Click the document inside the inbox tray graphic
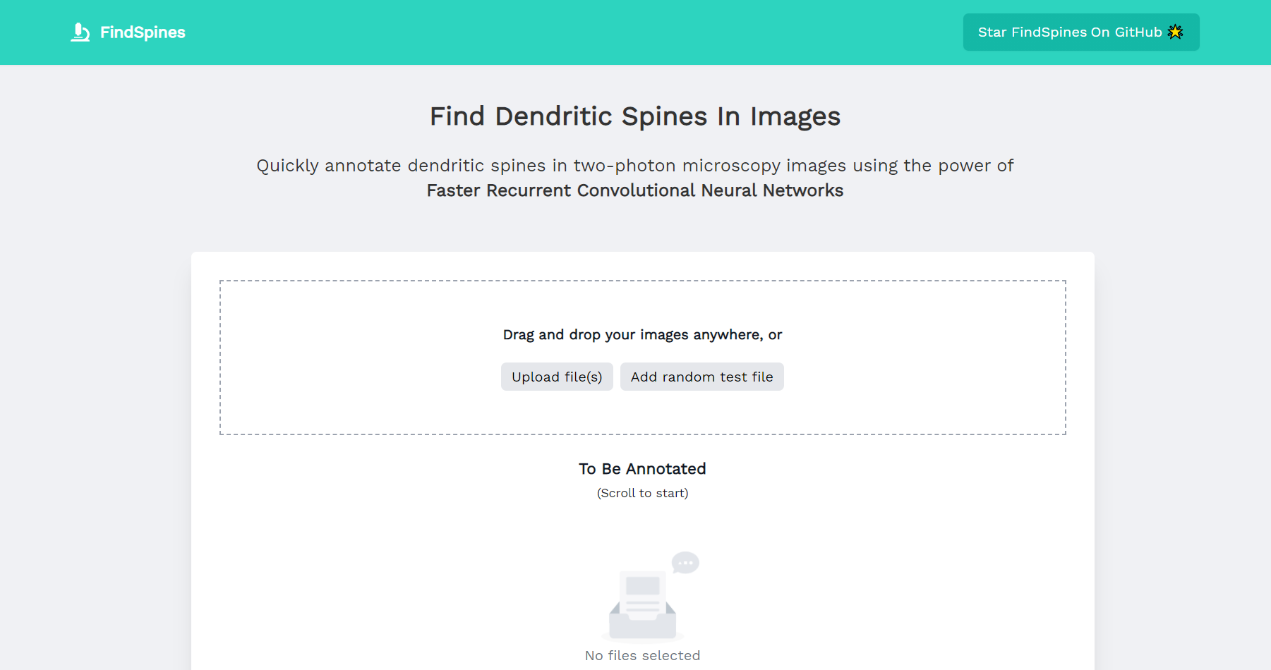The width and height of the screenshot is (1271, 670). tap(641, 589)
